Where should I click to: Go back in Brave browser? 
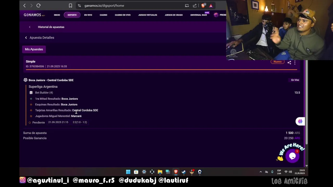[x=24, y=5]
